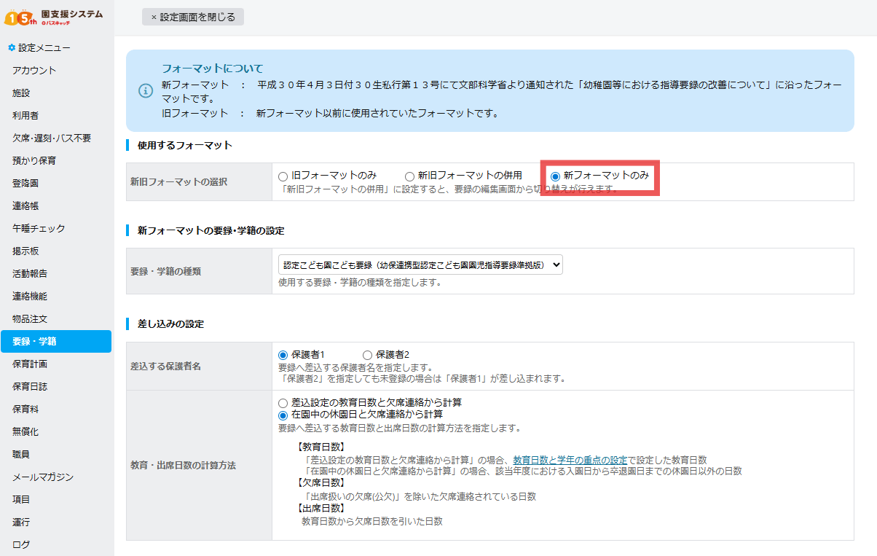Select 保護者1 radio button

pyautogui.click(x=283, y=355)
